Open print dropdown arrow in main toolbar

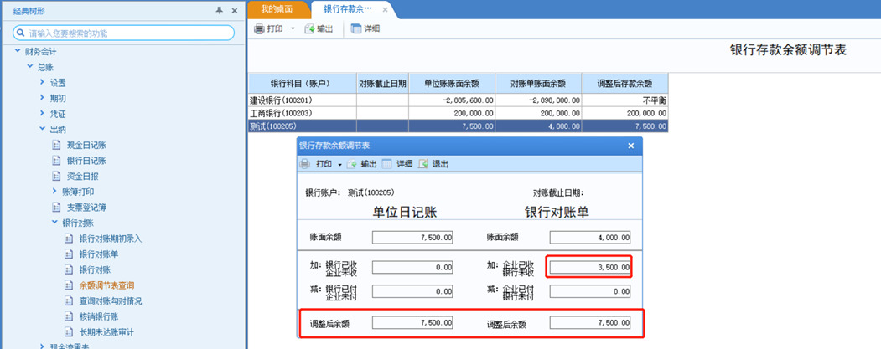[x=293, y=28]
